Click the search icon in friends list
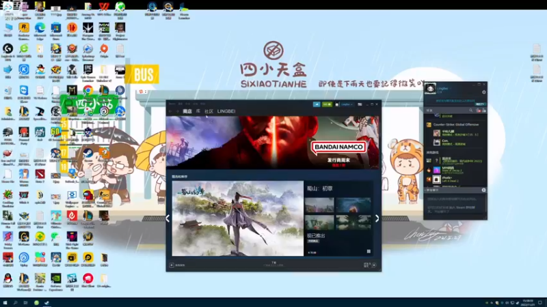The image size is (547, 307). coord(470,111)
